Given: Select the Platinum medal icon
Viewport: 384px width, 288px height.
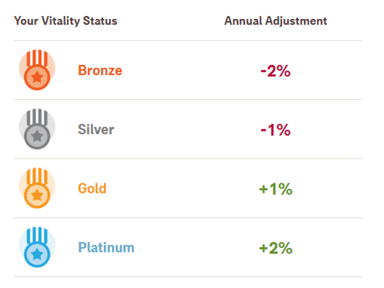Looking at the screenshot, I should click(x=37, y=247).
